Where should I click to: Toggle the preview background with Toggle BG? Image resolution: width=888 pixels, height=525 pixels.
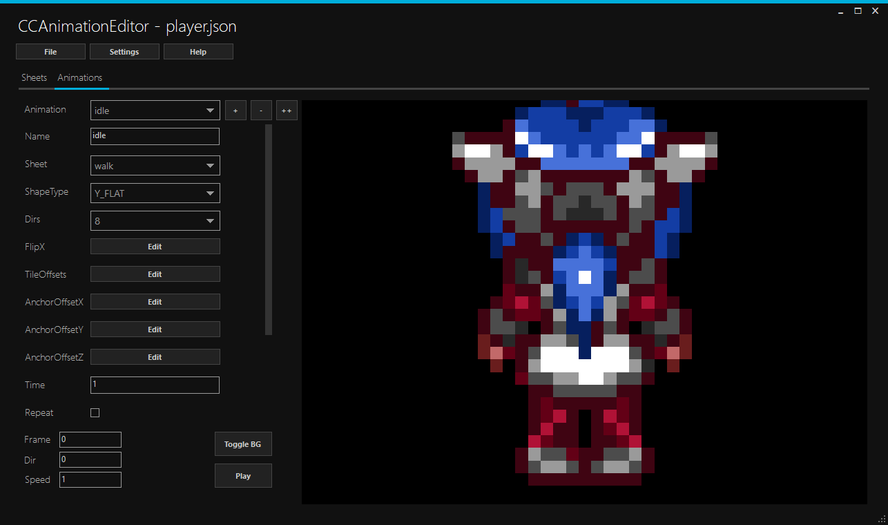point(243,444)
